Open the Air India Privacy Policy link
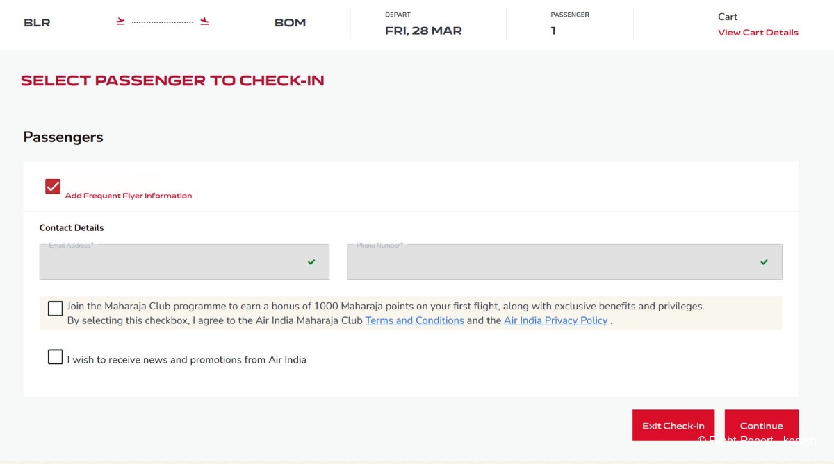The image size is (834, 464). click(x=556, y=320)
